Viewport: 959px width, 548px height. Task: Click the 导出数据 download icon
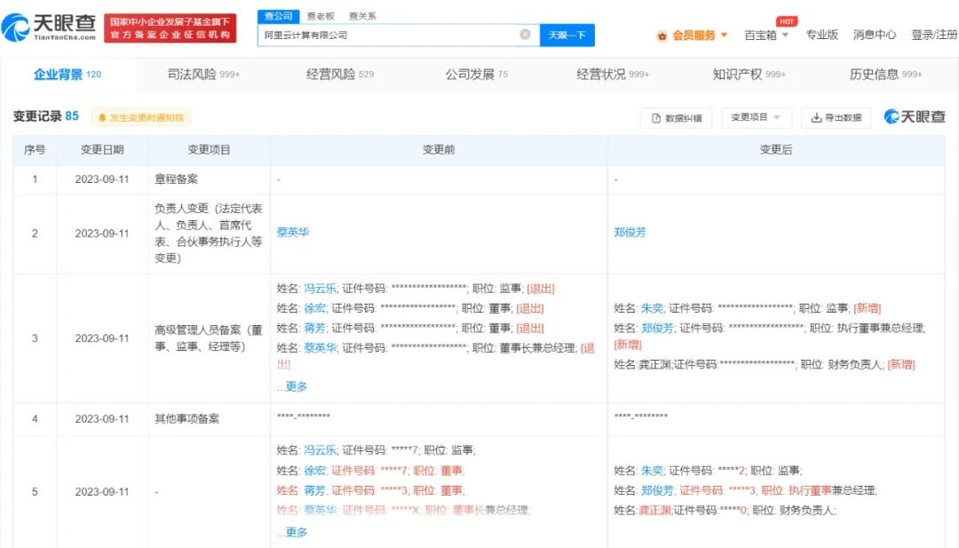point(816,118)
